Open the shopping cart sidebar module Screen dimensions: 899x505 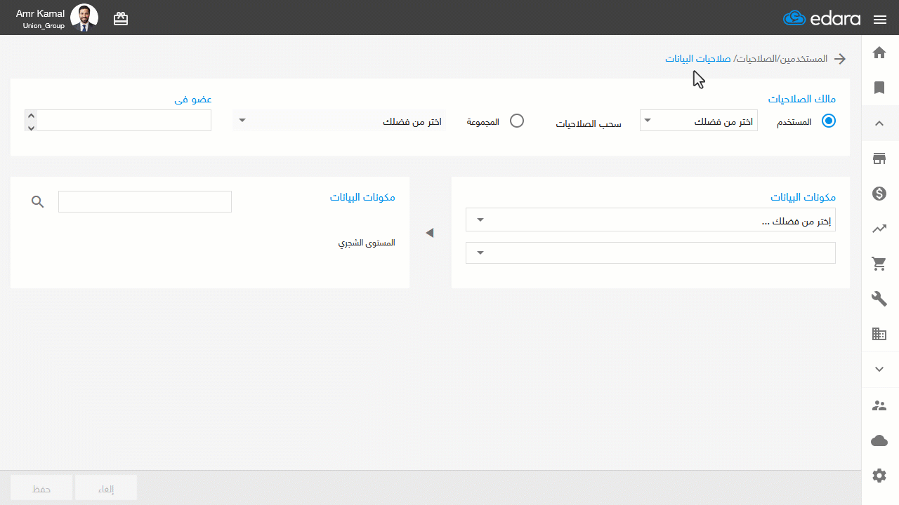tap(879, 264)
